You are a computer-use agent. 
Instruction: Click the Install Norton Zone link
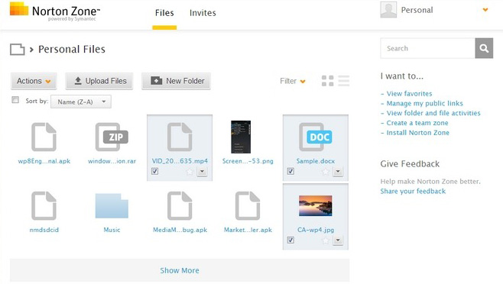(417, 133)
